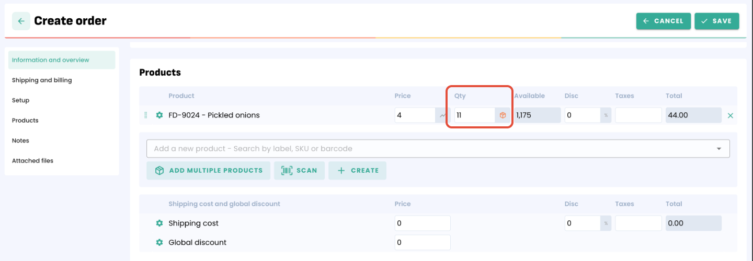The image size is (753, 261).
Task: Click the back arrow beside Create order
Action: pos(21,21)
